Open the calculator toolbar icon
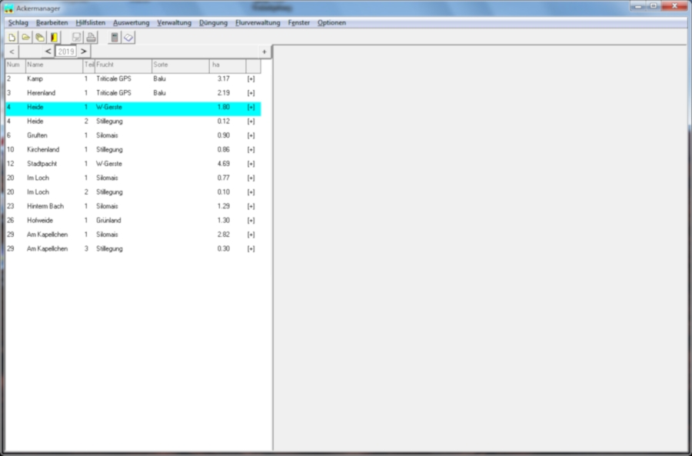 tap(115, 37)
